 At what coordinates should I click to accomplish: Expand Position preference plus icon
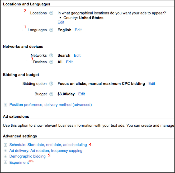[5, 105]
